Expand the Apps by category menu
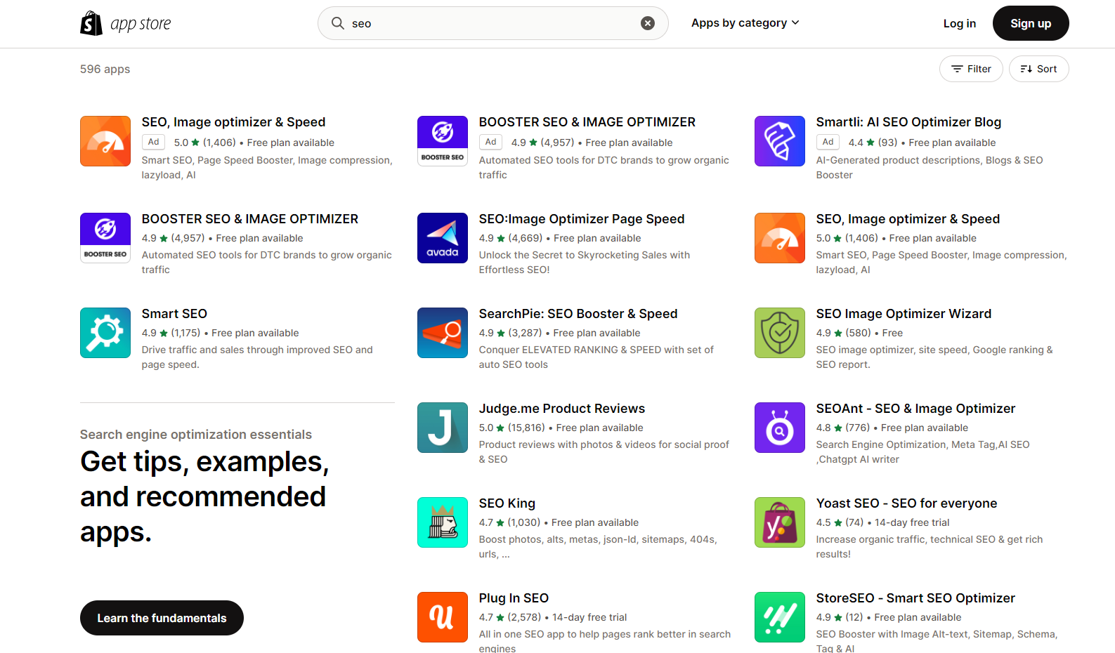The width and height of the screenshot is (1115, 653). [745, 23]
